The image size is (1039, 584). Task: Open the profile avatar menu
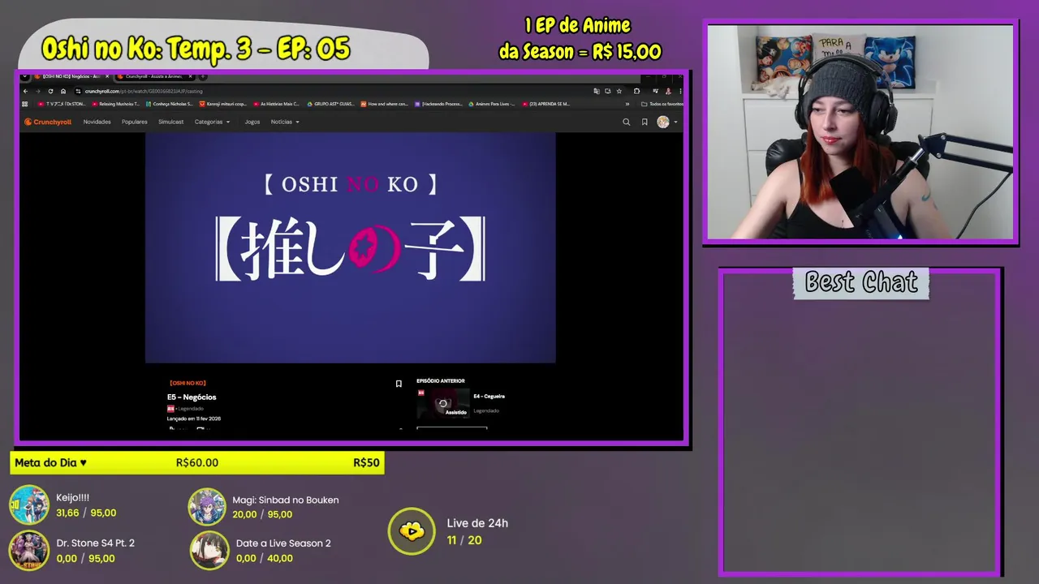[x=666, y=122]
